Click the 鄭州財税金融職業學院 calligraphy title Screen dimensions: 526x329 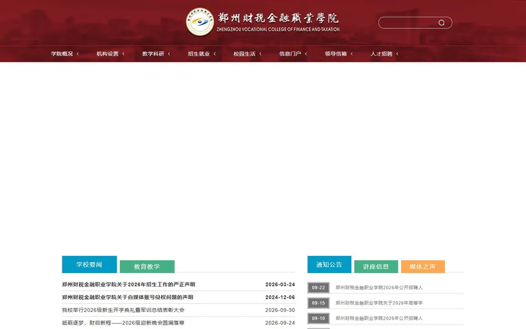pos(278,18)
